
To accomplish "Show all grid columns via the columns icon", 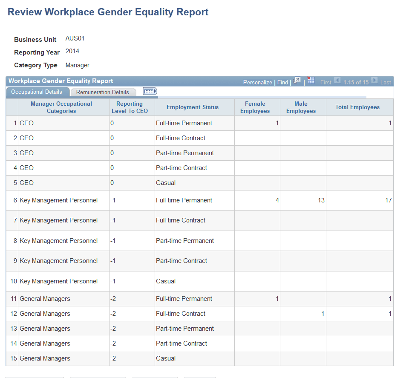I will tap(150, 91).
